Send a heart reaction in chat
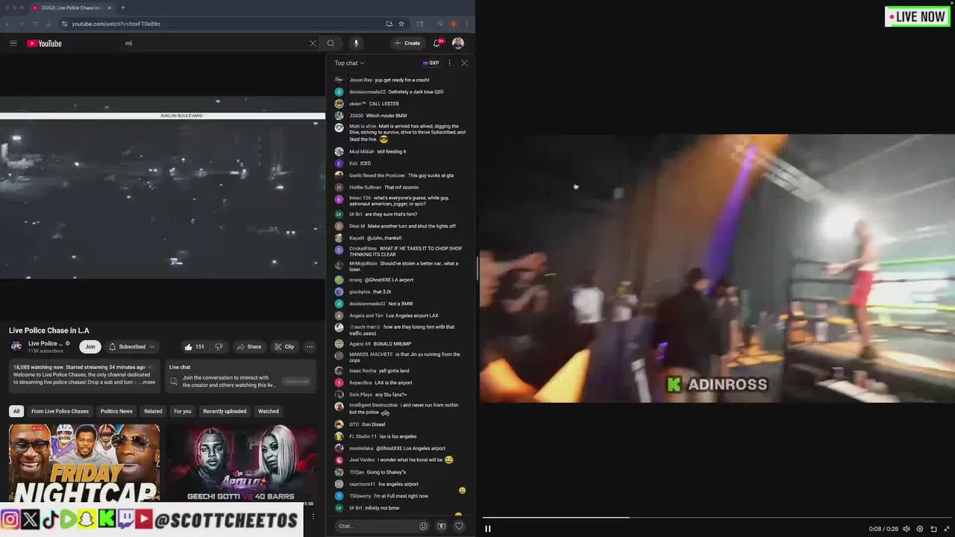 pyautogui.click(x=459, y=526)
